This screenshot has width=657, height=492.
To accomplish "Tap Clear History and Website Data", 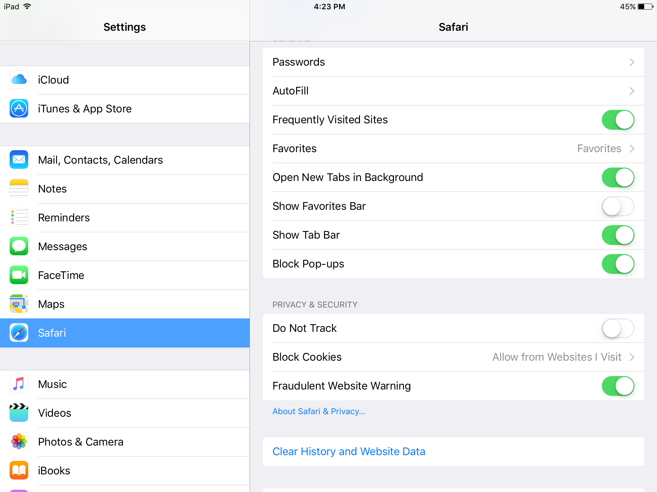I will (349, 451).
